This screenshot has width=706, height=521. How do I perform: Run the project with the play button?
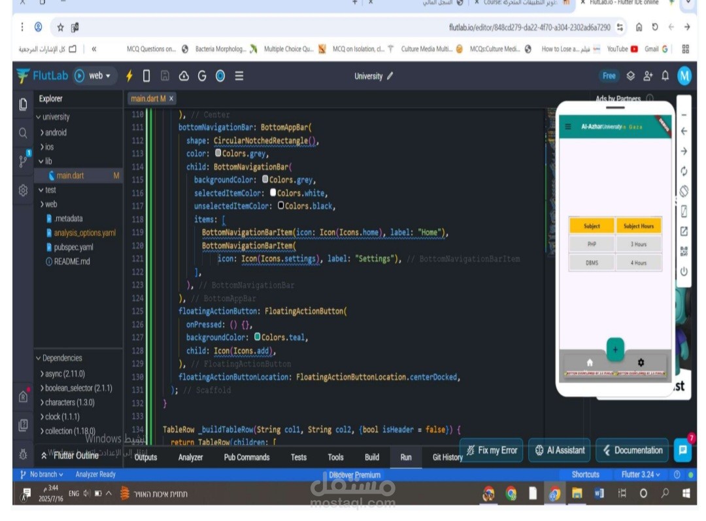tap(79, 76)
